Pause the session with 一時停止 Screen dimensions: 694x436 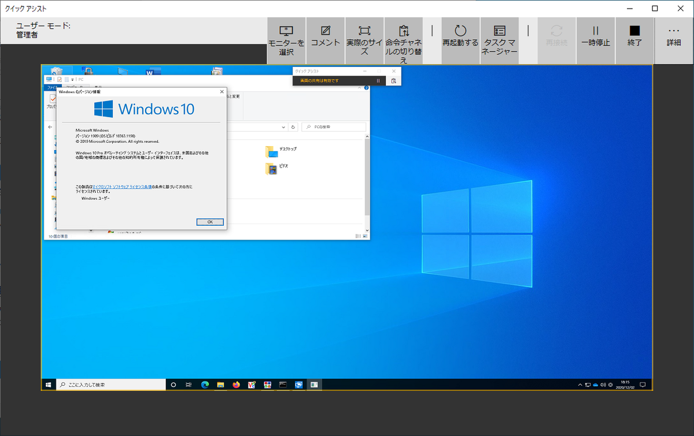[x=595, y=40]
